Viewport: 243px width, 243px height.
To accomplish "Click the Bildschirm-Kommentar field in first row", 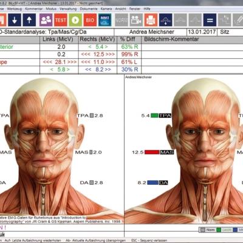I will 192,47.
